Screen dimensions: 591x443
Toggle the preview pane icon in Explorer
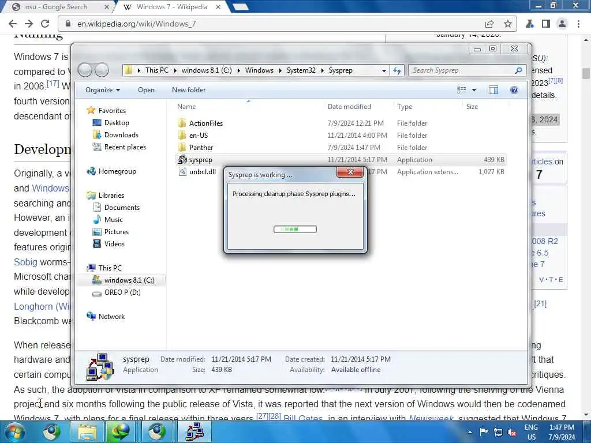tap(493, 89)
